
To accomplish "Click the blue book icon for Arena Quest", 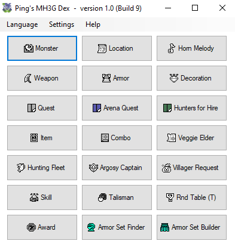I will pyautogui.click(x=97, y=108).
